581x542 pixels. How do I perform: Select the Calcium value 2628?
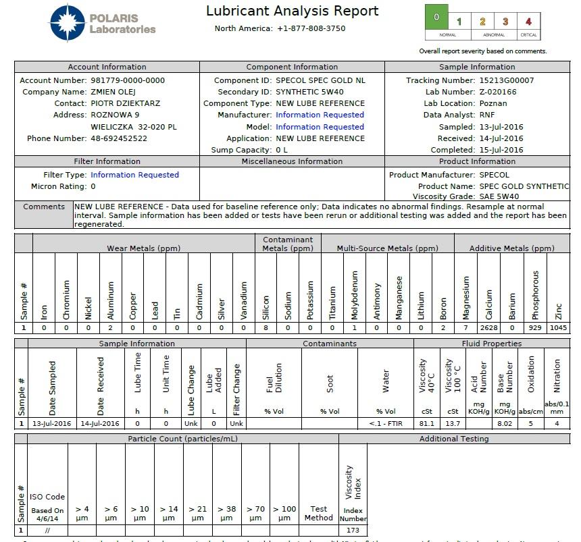coord(489,327)
